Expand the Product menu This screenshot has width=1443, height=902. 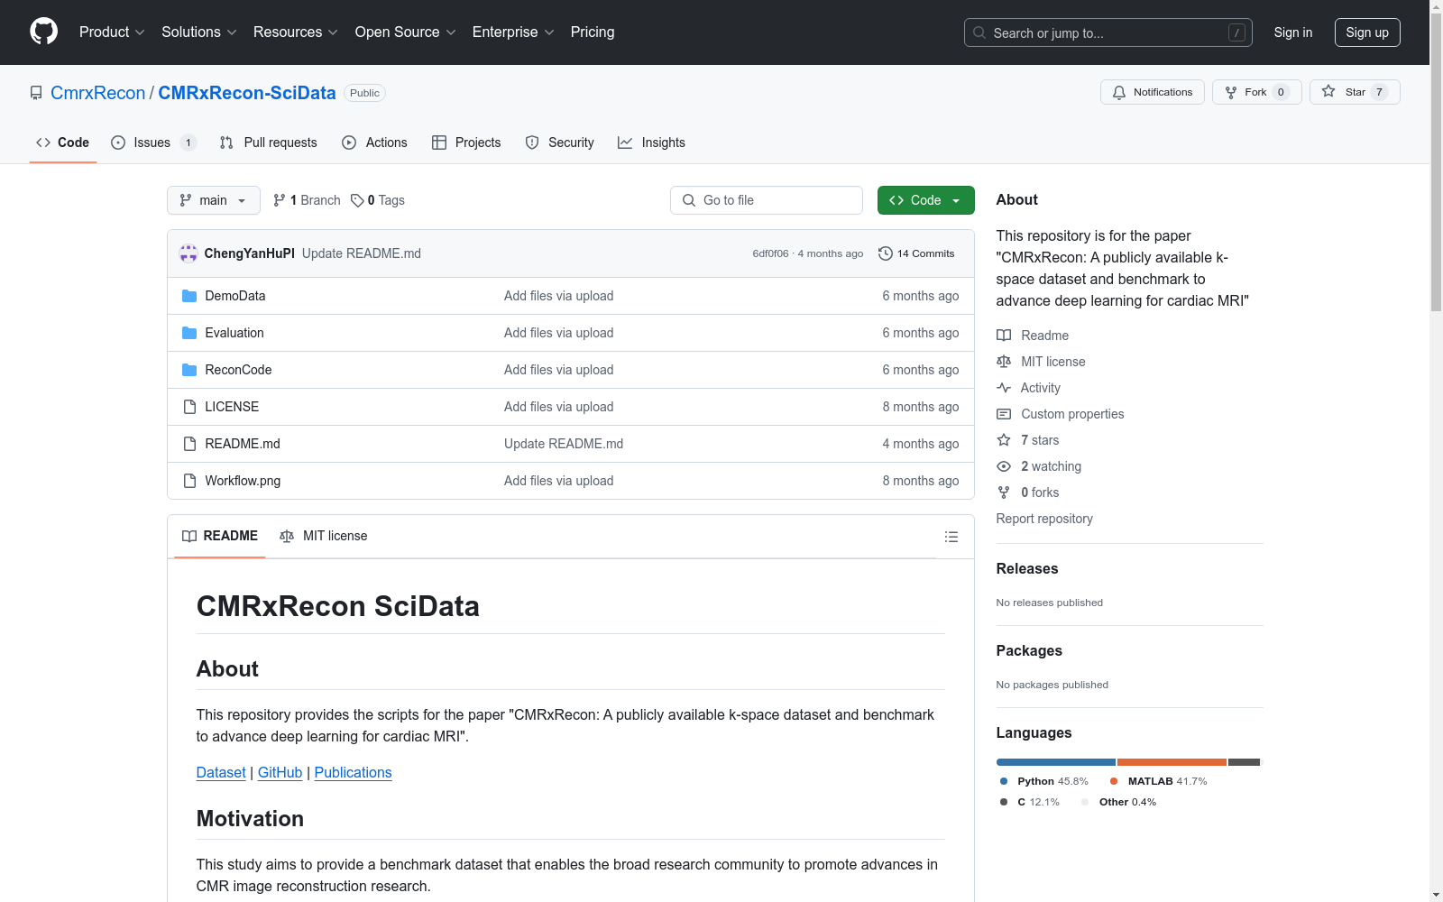(x=112, y=32)
